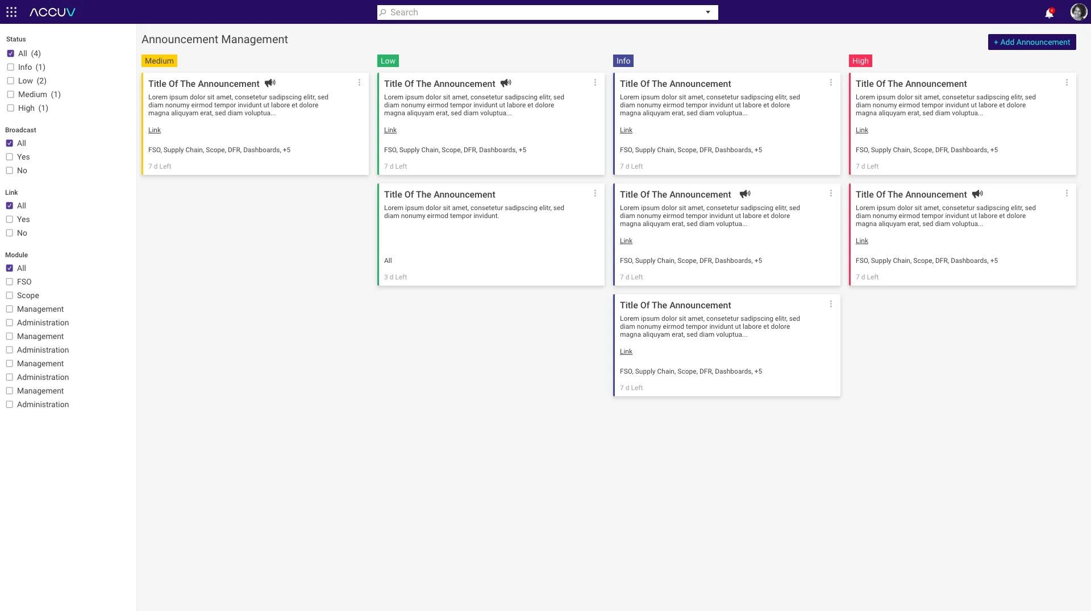Open the three-dot menu on the Medium card
The height and width of the screenshot is (611, 1091).
pyautogui.click(x=359, y=82)
